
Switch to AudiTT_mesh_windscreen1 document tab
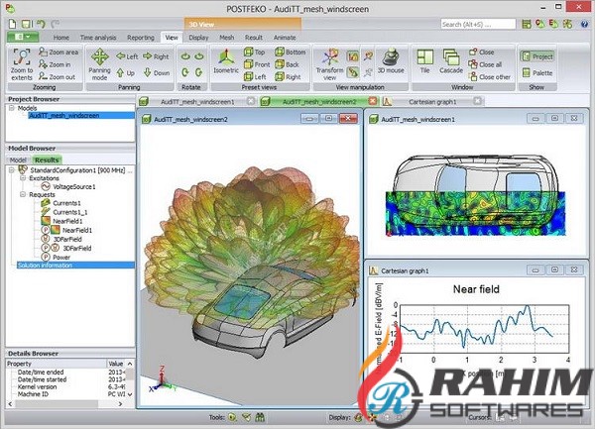(197, 102)
